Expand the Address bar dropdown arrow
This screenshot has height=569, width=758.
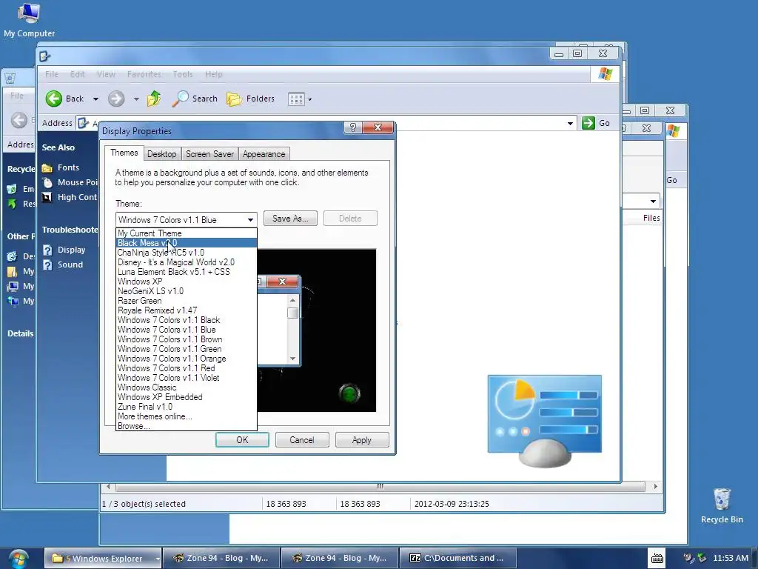tap(571, 124)
